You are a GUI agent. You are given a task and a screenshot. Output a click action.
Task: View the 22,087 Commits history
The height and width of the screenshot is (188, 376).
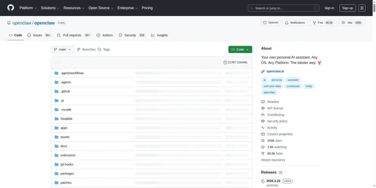(235, 62)
